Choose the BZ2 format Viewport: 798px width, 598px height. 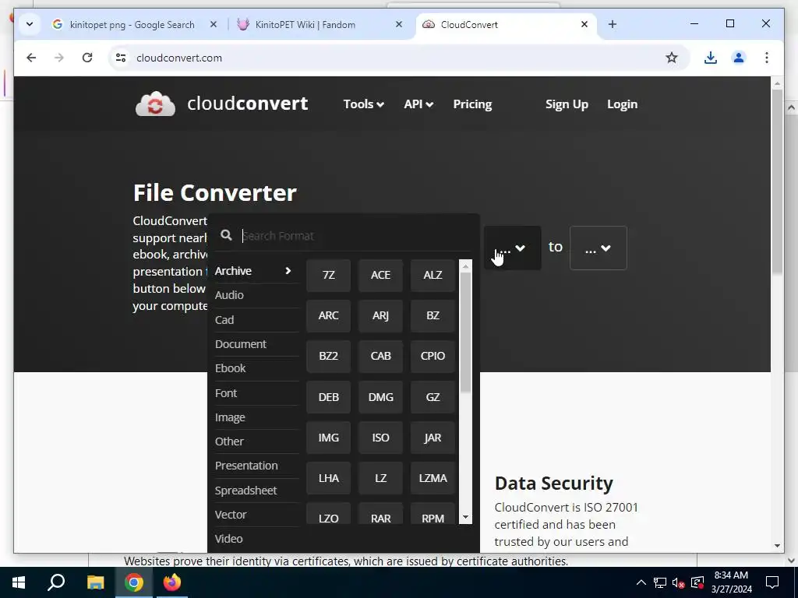(328, 356)
